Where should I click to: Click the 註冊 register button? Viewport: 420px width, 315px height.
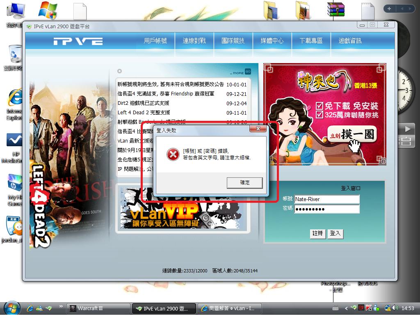pyautogui.click(x=318, y=233)
